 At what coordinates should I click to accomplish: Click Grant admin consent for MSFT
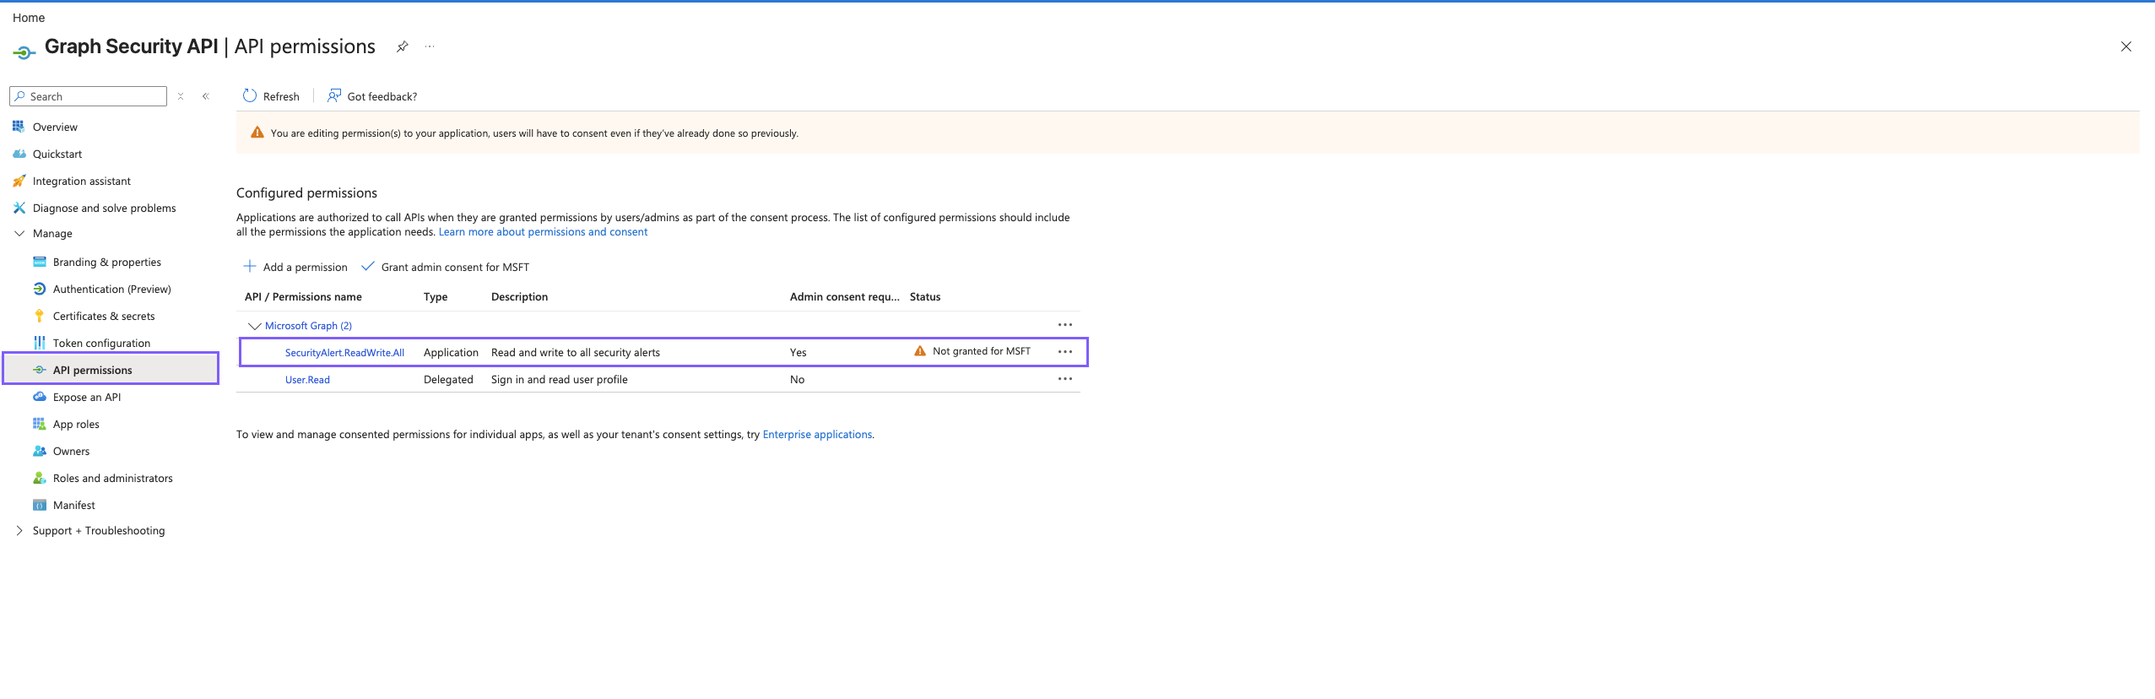tap(446, 267)
